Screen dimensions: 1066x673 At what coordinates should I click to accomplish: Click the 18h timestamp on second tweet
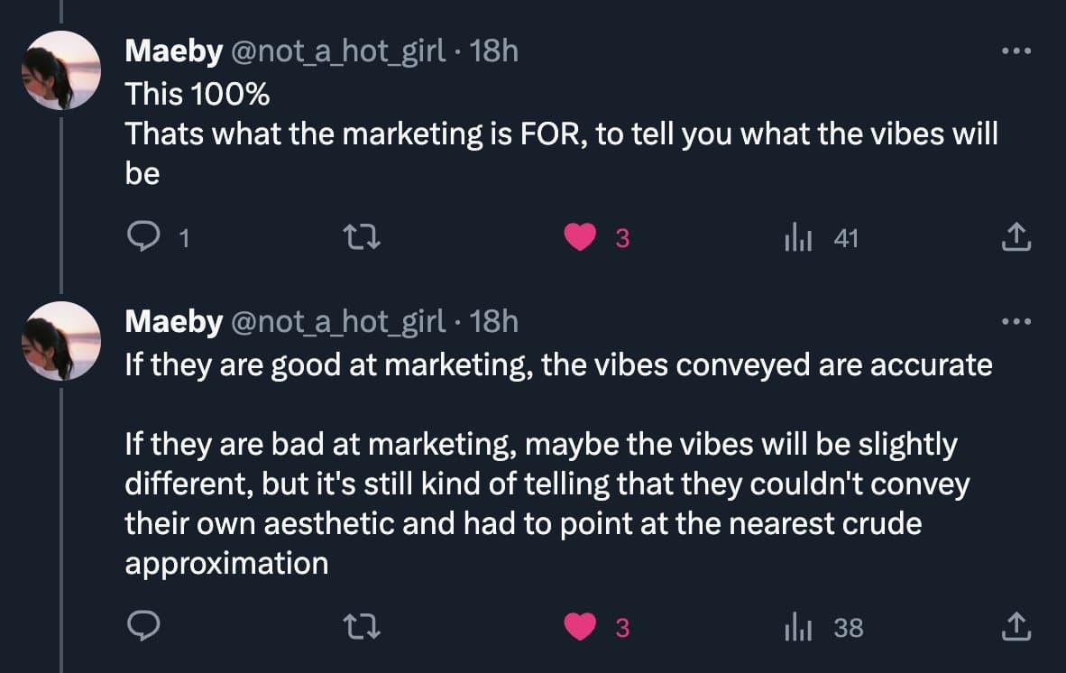pos(494,321)
